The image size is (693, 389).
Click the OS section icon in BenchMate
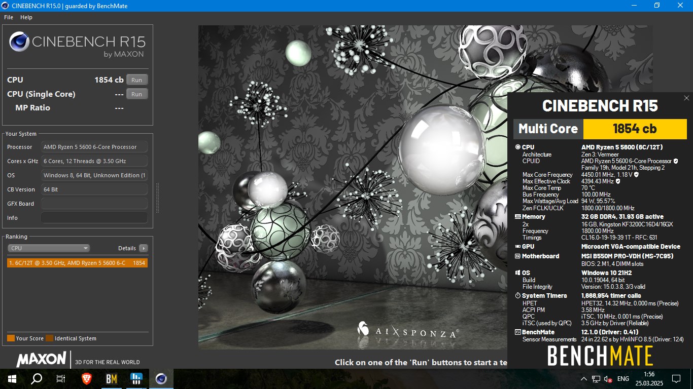point(517,273)
